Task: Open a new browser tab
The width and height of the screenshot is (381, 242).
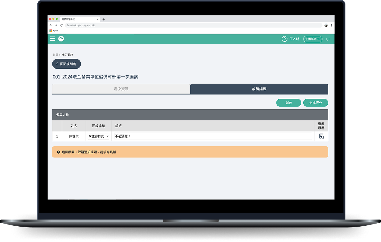Action: (x=104, y=19)
